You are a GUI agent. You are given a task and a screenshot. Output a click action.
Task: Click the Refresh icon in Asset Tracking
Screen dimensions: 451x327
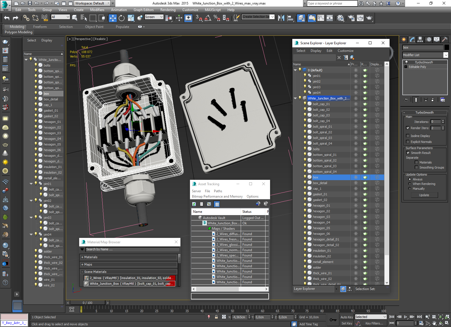tap(194, 204)
